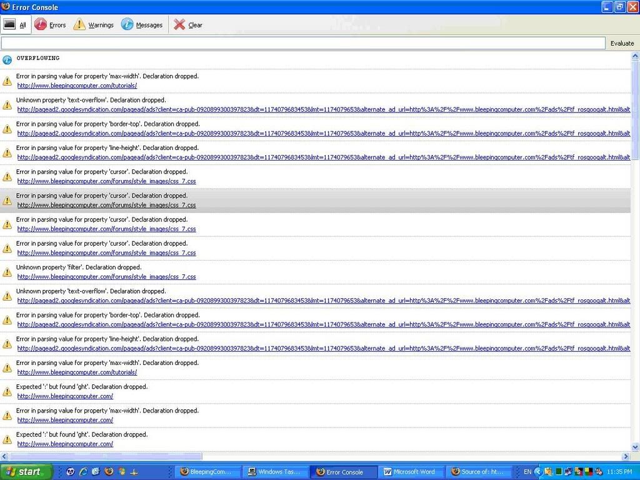Clear the Error Console list
Image resolution: width=640 pixels, height=480 pixels.
click(x=187, y=25)
